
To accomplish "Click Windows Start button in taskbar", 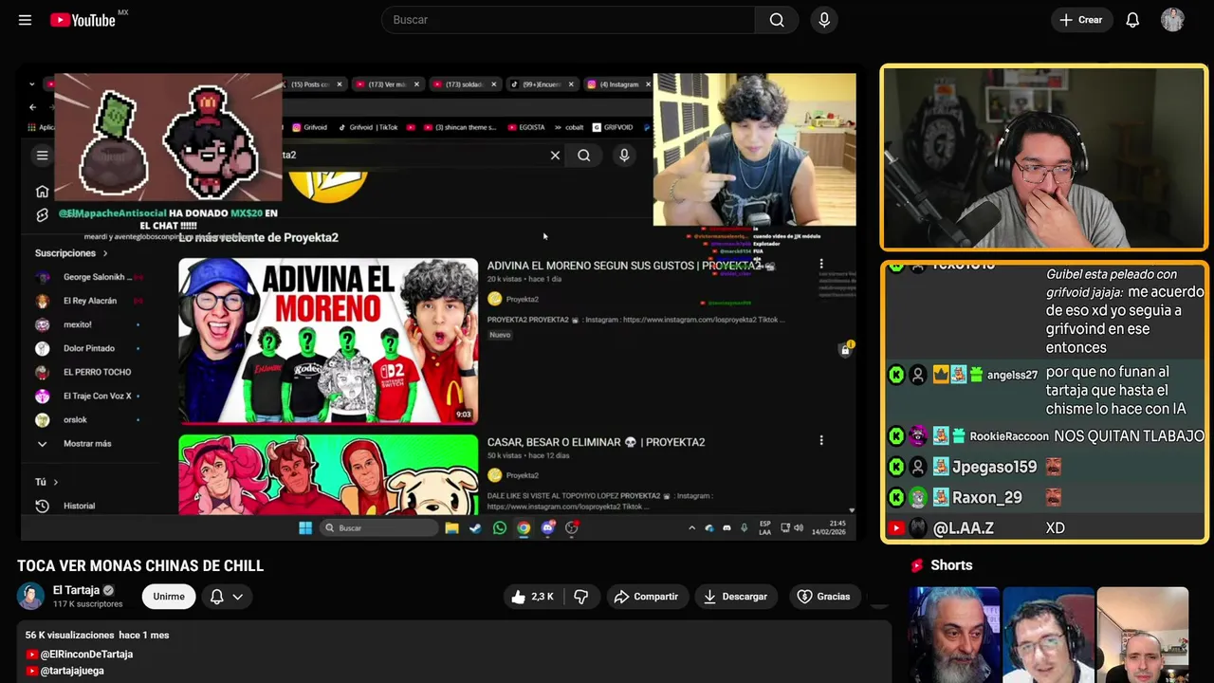I will [x=305, y=528].
